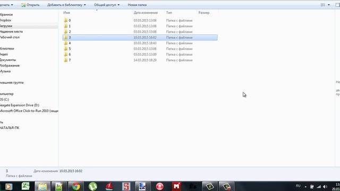Select НАТАЛЬЯ-ПК under network
This screenshot has width=340, height=191.
(x=10, y=128)
